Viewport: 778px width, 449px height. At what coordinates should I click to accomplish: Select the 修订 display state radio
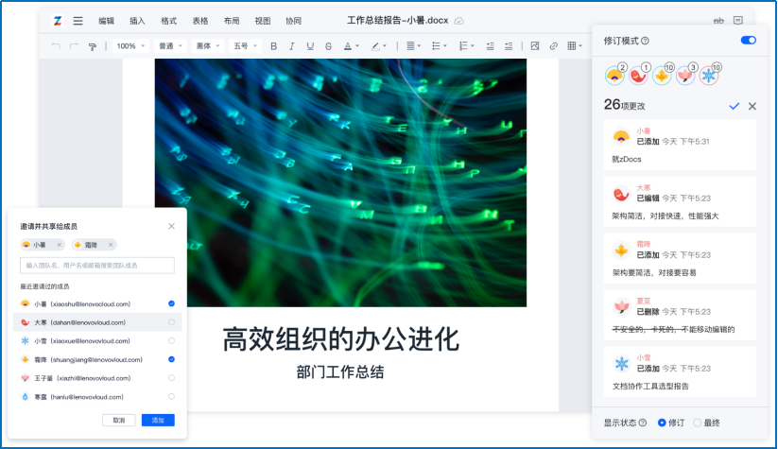(662, 423)
